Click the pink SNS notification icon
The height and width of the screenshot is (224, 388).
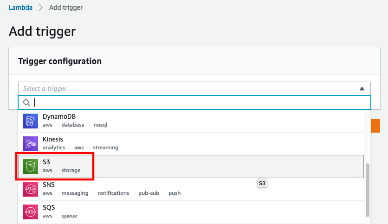tap(31, 189)
